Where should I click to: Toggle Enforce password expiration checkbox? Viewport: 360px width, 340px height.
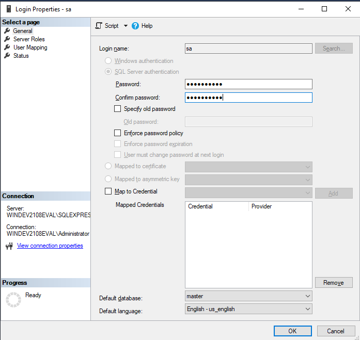pyautogui.click(x=118, y=144)
